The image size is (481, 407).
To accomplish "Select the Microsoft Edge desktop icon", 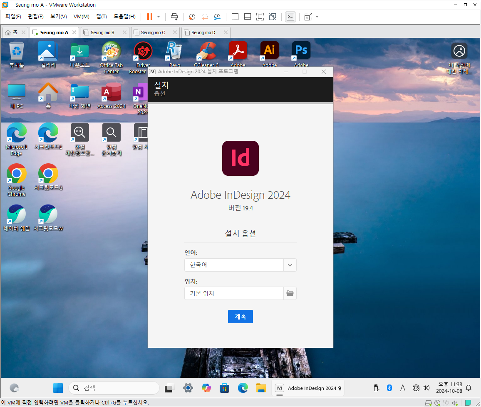I will pyautogui.click(x=17, y=140).
